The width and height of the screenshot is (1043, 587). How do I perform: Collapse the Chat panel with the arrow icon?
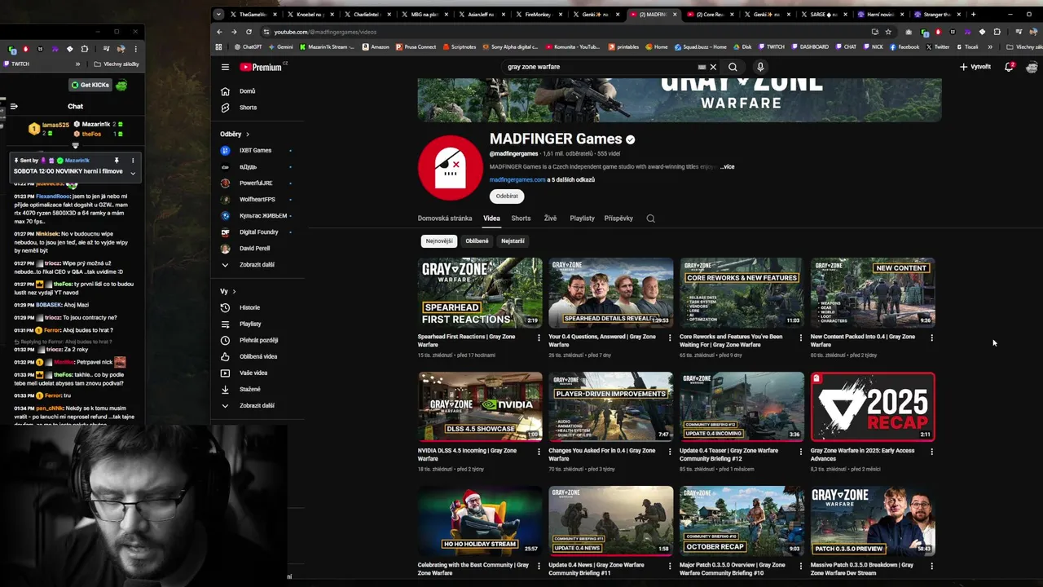pos(14,106)
